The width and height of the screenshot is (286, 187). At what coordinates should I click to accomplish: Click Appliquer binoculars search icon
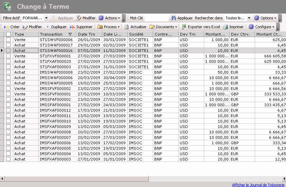pyautogui.click(x=173, y=18)
